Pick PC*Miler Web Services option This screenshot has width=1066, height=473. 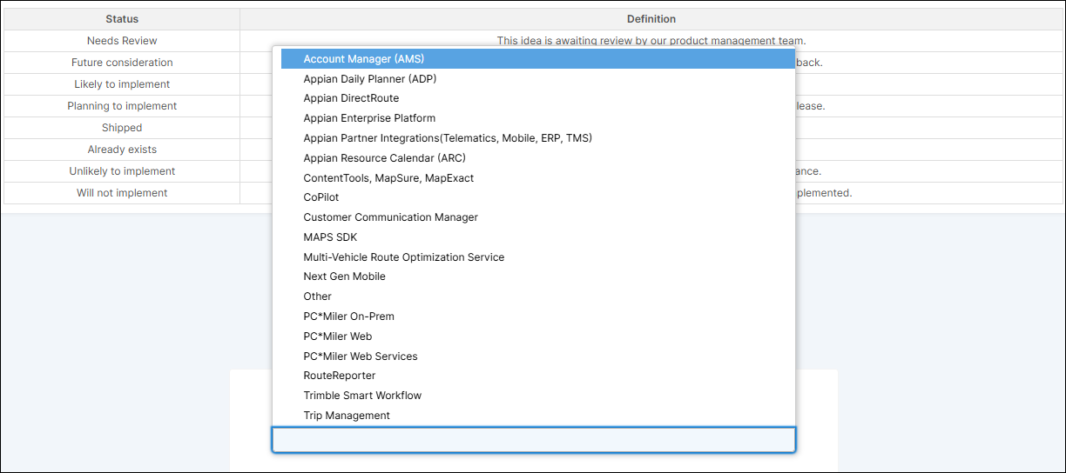click(361, 356)
